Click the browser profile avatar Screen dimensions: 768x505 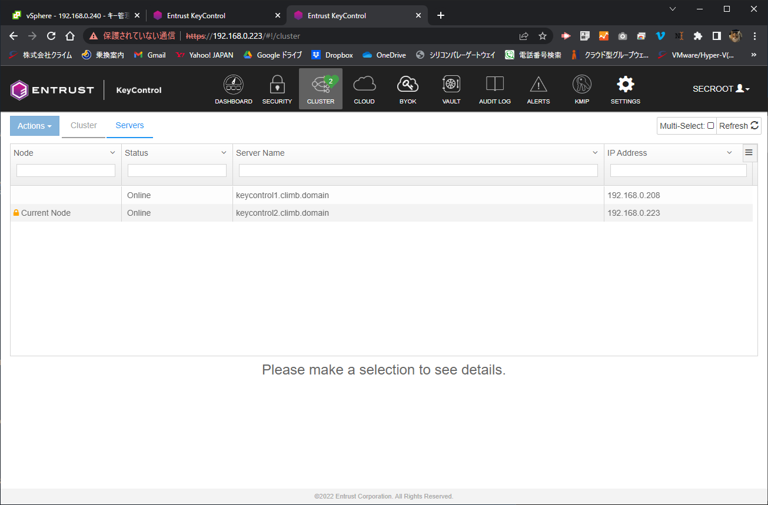coord(736,36)
